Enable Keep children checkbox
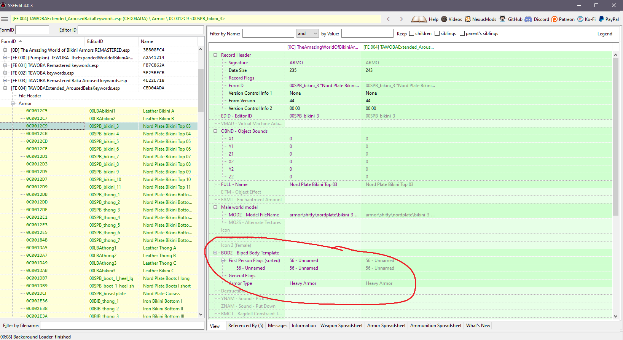The width and height of the screenshot is (623, 340). pyautogui.click(x=411, y=33)
